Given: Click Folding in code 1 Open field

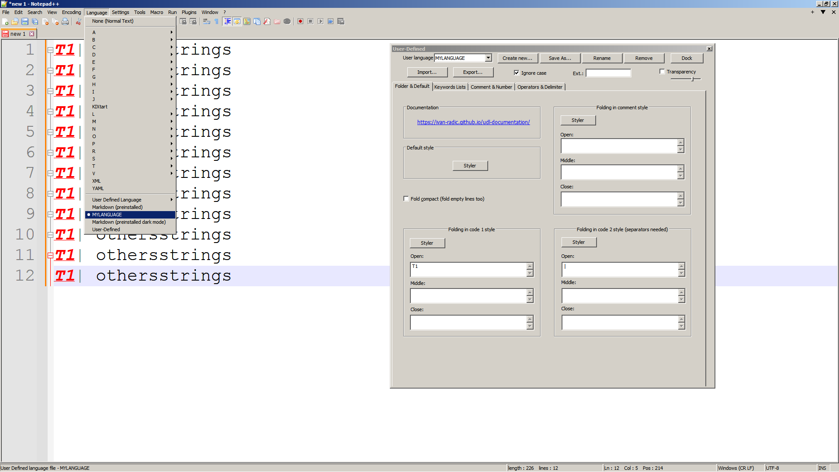Looking at the screenshot, I should pos(468,270).
